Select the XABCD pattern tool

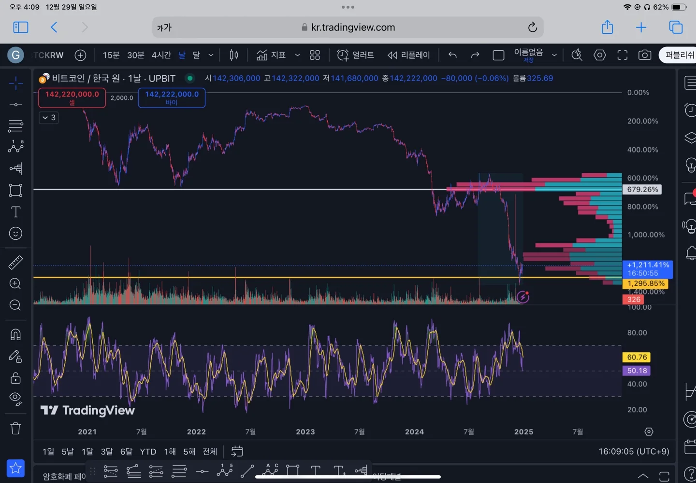click(15, 146)
